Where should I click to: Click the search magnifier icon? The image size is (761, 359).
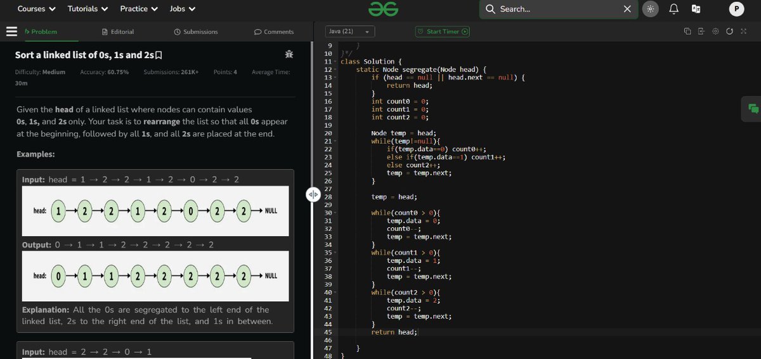click(x=490, y=9)
